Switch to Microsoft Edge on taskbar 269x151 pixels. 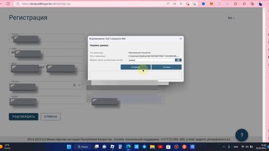tap(128, 147)
